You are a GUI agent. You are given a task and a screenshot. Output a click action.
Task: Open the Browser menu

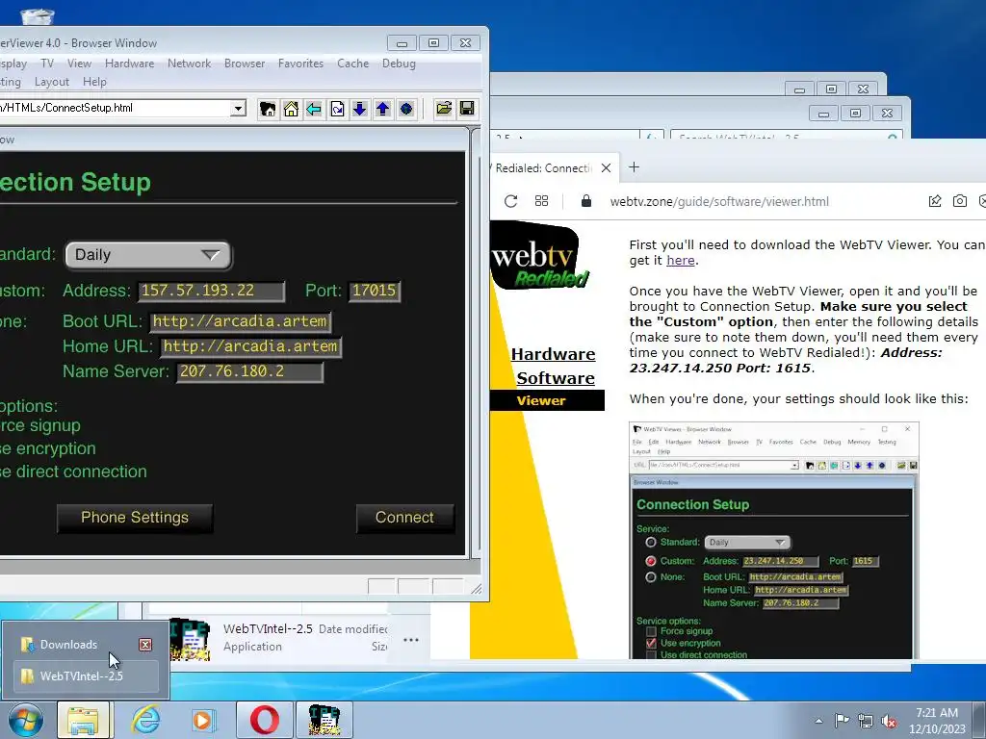(245, 64)
